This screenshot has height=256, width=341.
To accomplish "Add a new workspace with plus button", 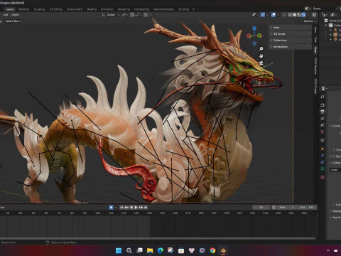I will [193, 9].
